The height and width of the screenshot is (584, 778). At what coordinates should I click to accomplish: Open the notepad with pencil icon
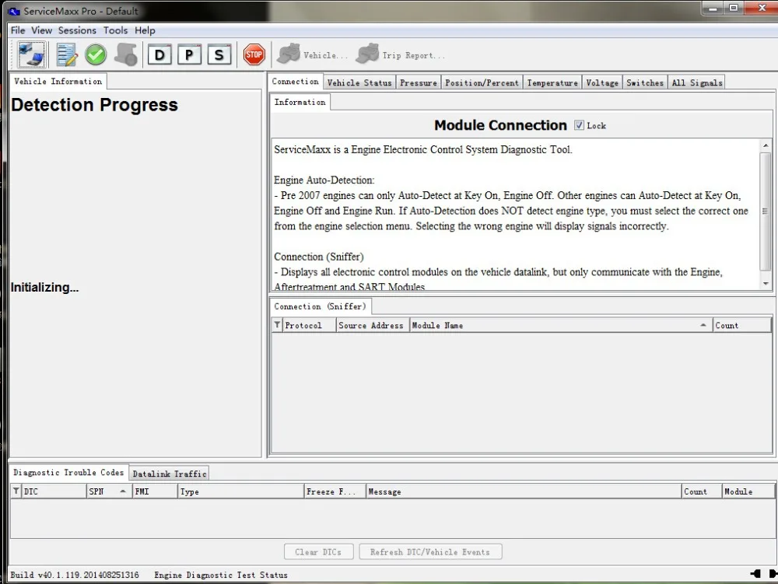coord(66,54)
